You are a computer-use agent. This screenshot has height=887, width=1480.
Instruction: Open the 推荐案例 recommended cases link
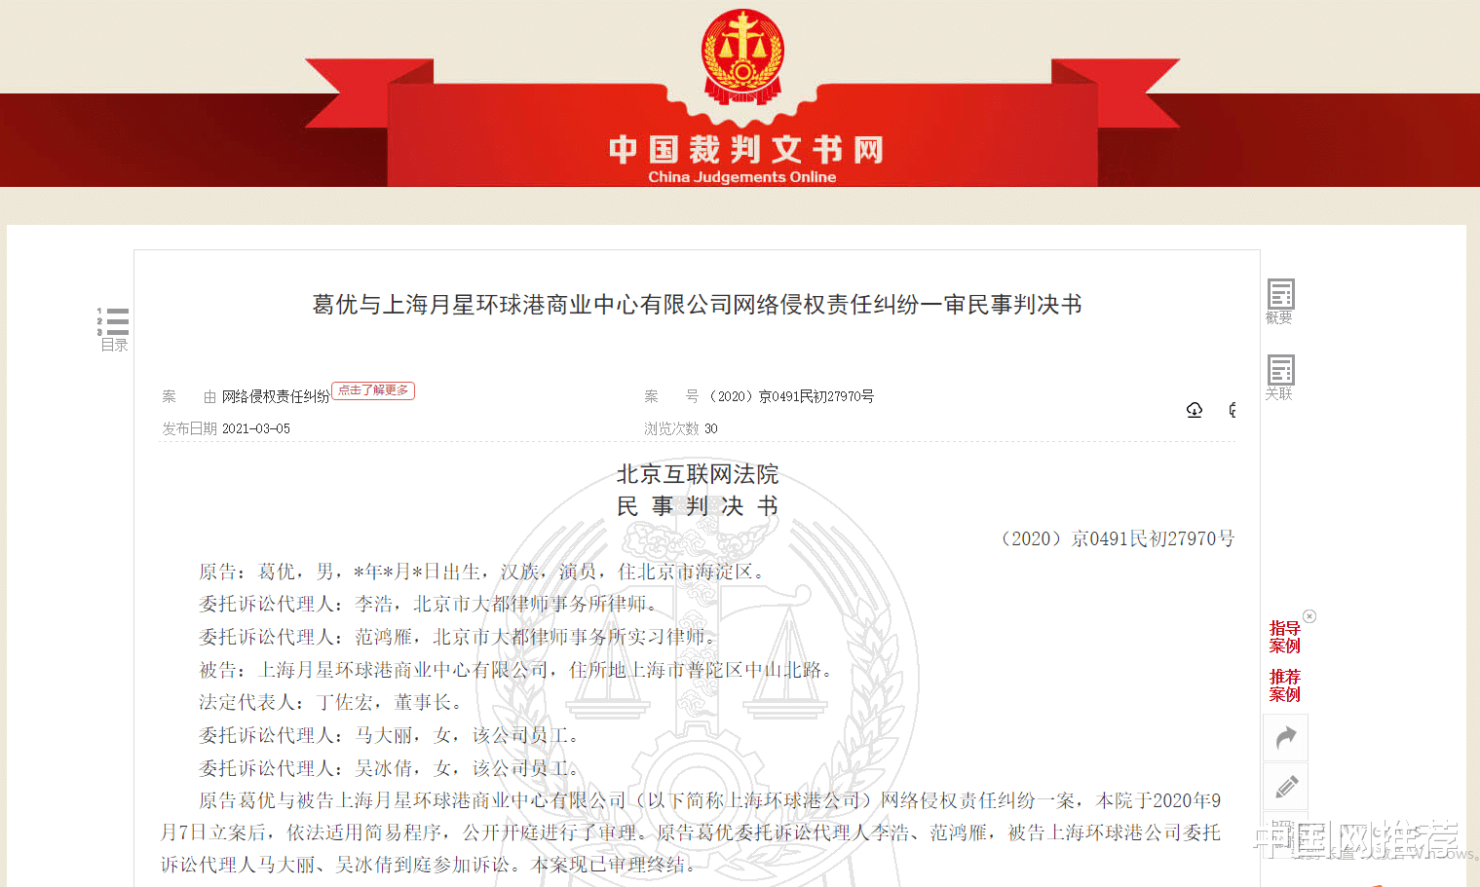1285,684
